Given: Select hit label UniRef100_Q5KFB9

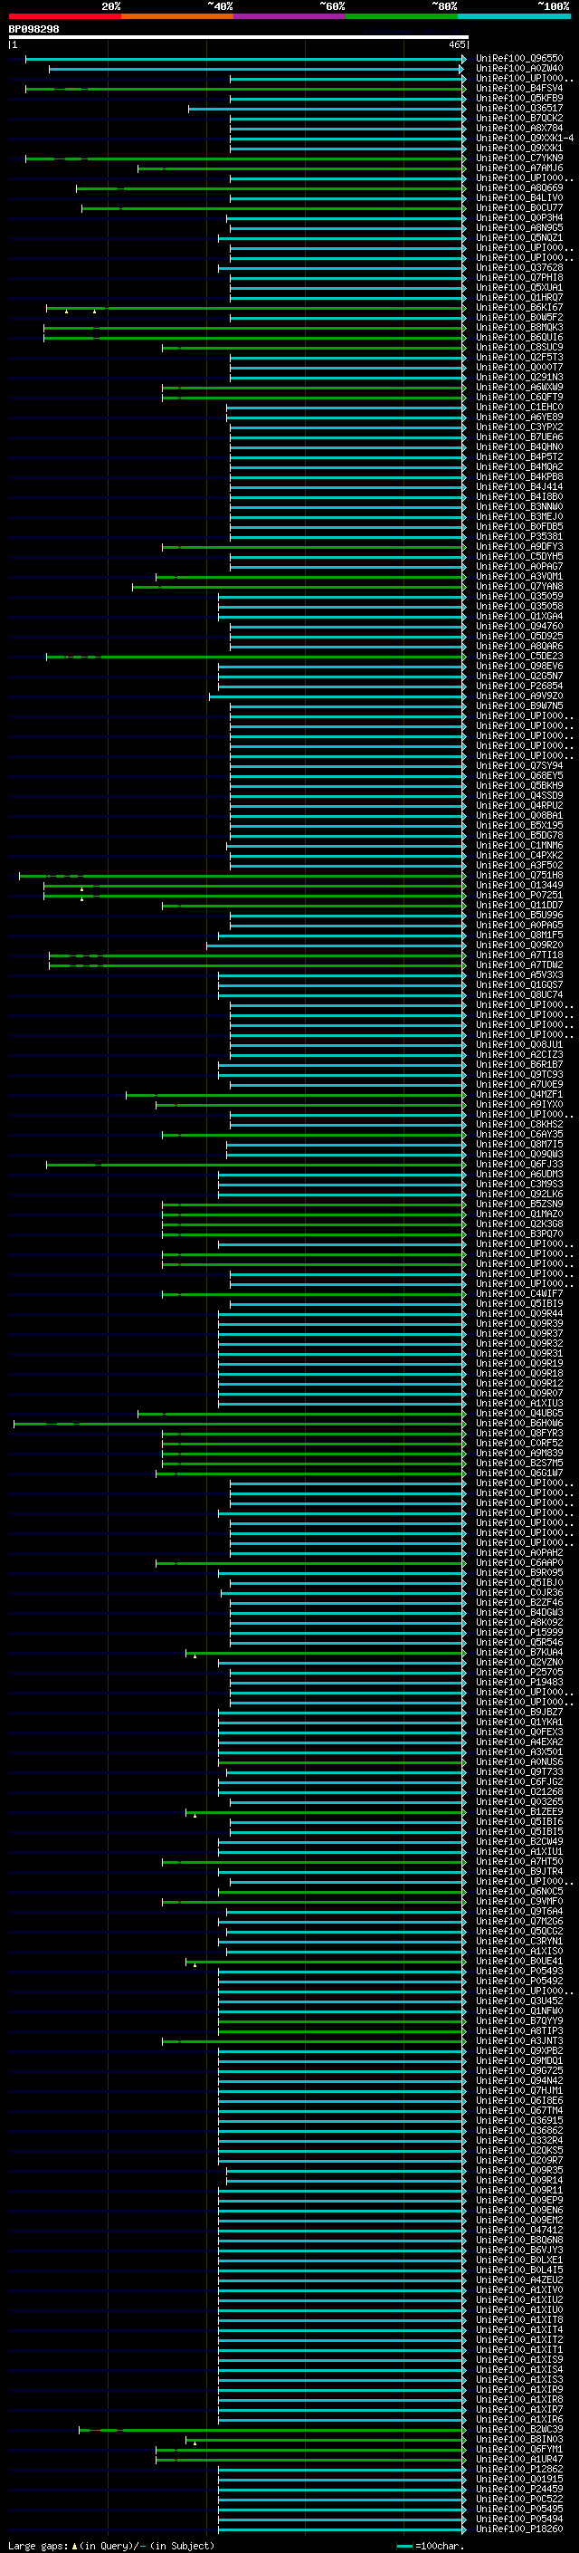Looking at the screenshot, I should click(x=519, y=98).
